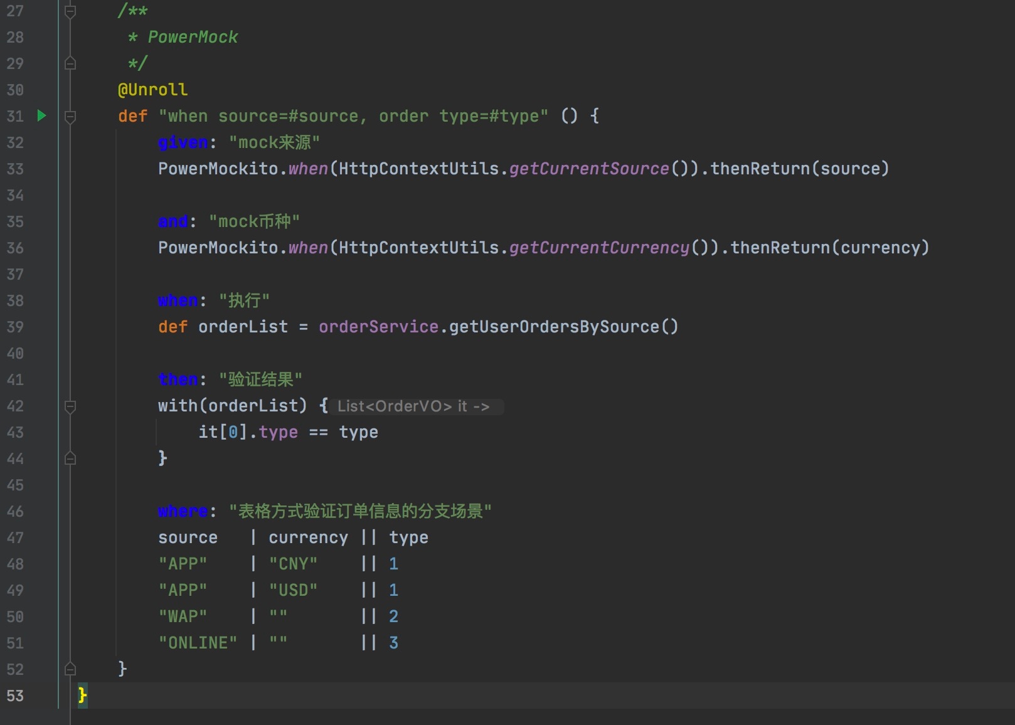Click fold end marker on line 44
Viewport: 1015px width, 725px height.
pyautogui.click(x=70, y=458)
